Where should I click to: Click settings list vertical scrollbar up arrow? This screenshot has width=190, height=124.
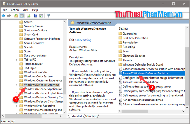coord(187,28)
